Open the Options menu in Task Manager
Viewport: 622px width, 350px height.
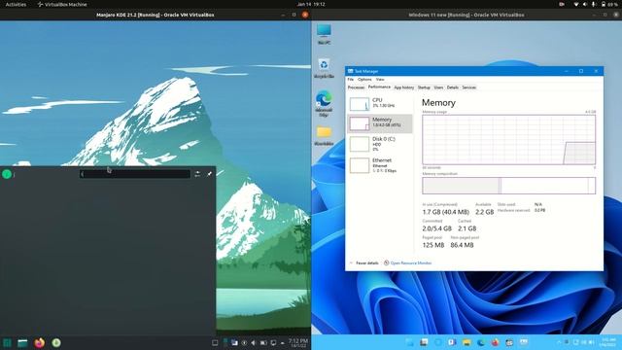[364, 80]
